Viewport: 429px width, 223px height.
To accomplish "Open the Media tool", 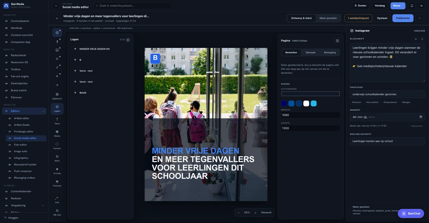I will point(57,134).
